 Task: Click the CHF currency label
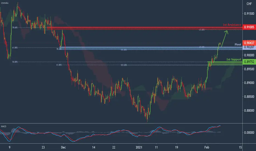click(x=249, y=4)
